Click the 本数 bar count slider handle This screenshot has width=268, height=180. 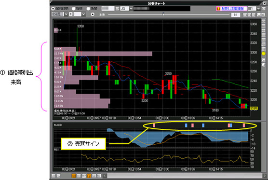(x=163, y=14)
